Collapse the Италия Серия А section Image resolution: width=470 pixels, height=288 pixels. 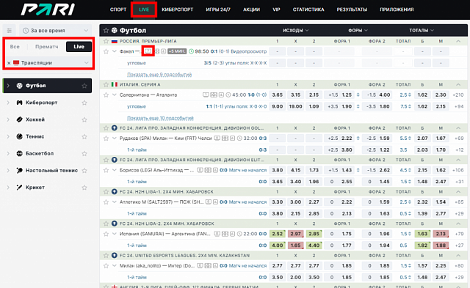(458, 84)
